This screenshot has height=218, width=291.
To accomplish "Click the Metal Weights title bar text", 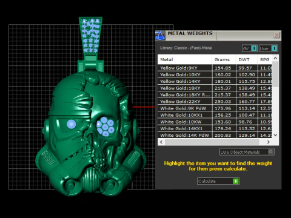I will (190, 33).
